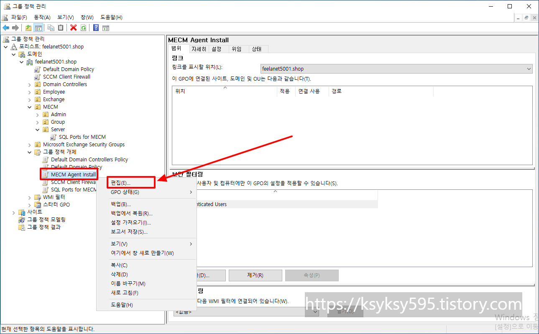Screen dimensions: 539x334
Task: Click the Forward arrow toolbar icon
Action: (x=15, y=28)
